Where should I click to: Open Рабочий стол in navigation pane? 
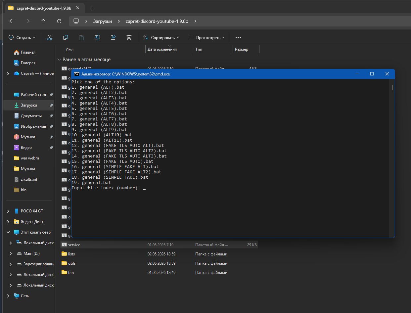click(x=33, y=95)
